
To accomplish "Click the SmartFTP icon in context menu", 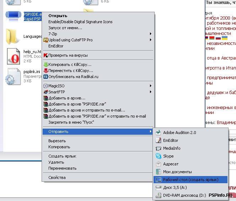I will pyautogui.click(x=45, y=92).
